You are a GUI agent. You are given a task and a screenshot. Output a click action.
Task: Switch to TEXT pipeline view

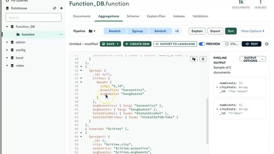[x=251, y=44]
